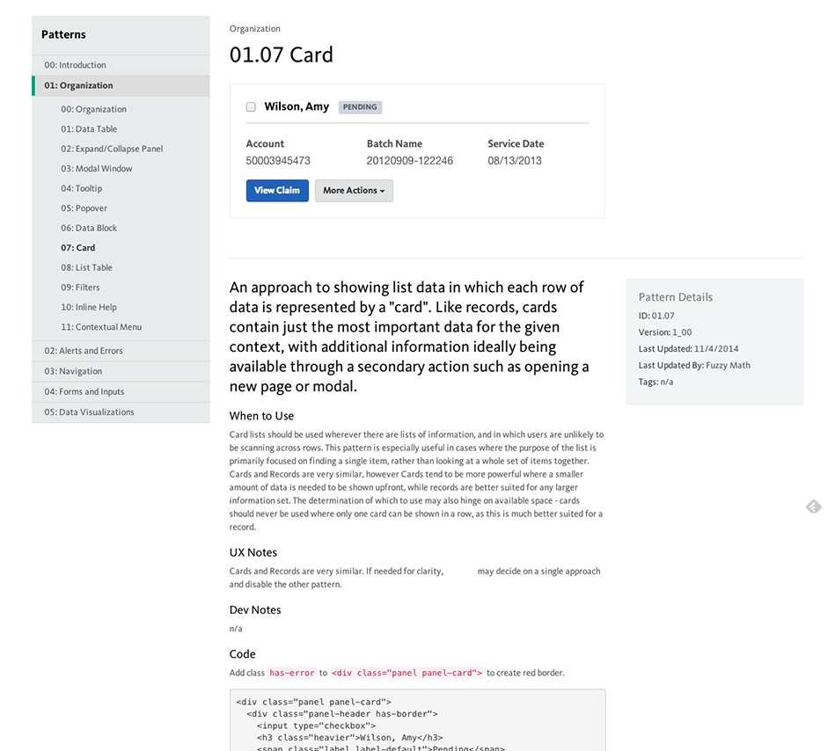Click the tag icon at right edge
Viewport: 835px width, 751px height.
coord(814,507)
